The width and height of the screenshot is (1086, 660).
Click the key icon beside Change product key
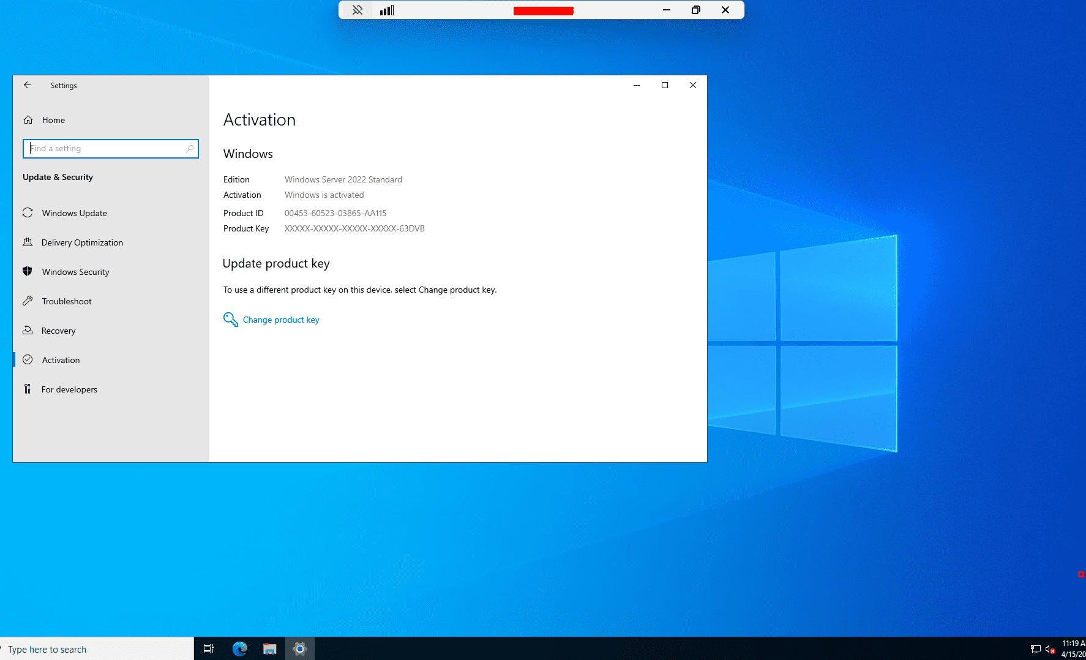tap(230, 320)
